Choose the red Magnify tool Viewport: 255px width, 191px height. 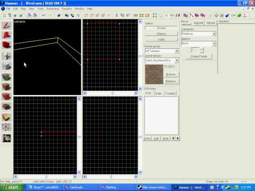pos(6,35)
